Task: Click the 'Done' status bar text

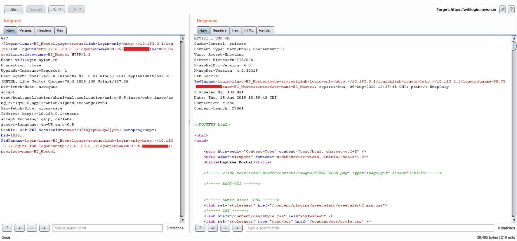Action: coord(6,237)
